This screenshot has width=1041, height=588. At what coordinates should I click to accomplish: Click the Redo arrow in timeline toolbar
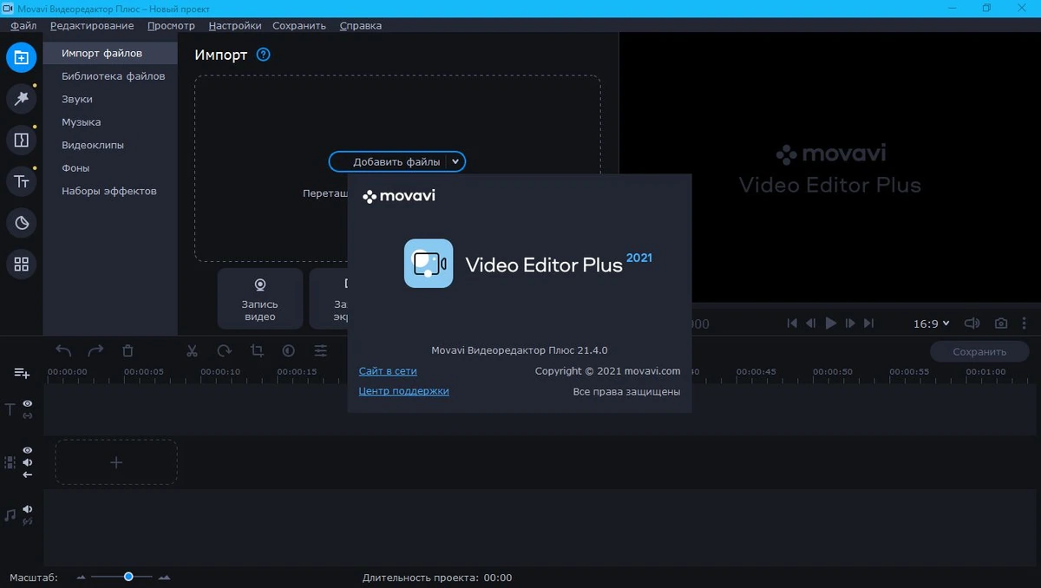[95, 350]
